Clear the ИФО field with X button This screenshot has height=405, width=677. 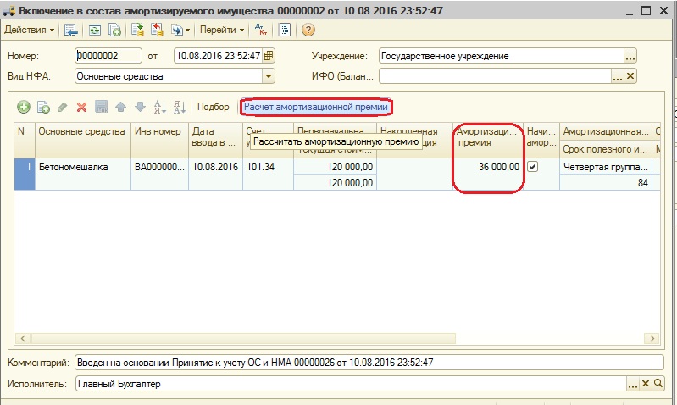pos(630,75)
